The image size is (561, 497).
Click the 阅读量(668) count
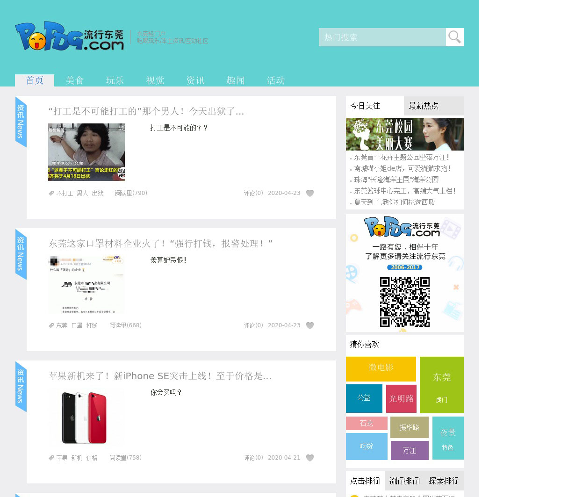pos(125,325)
